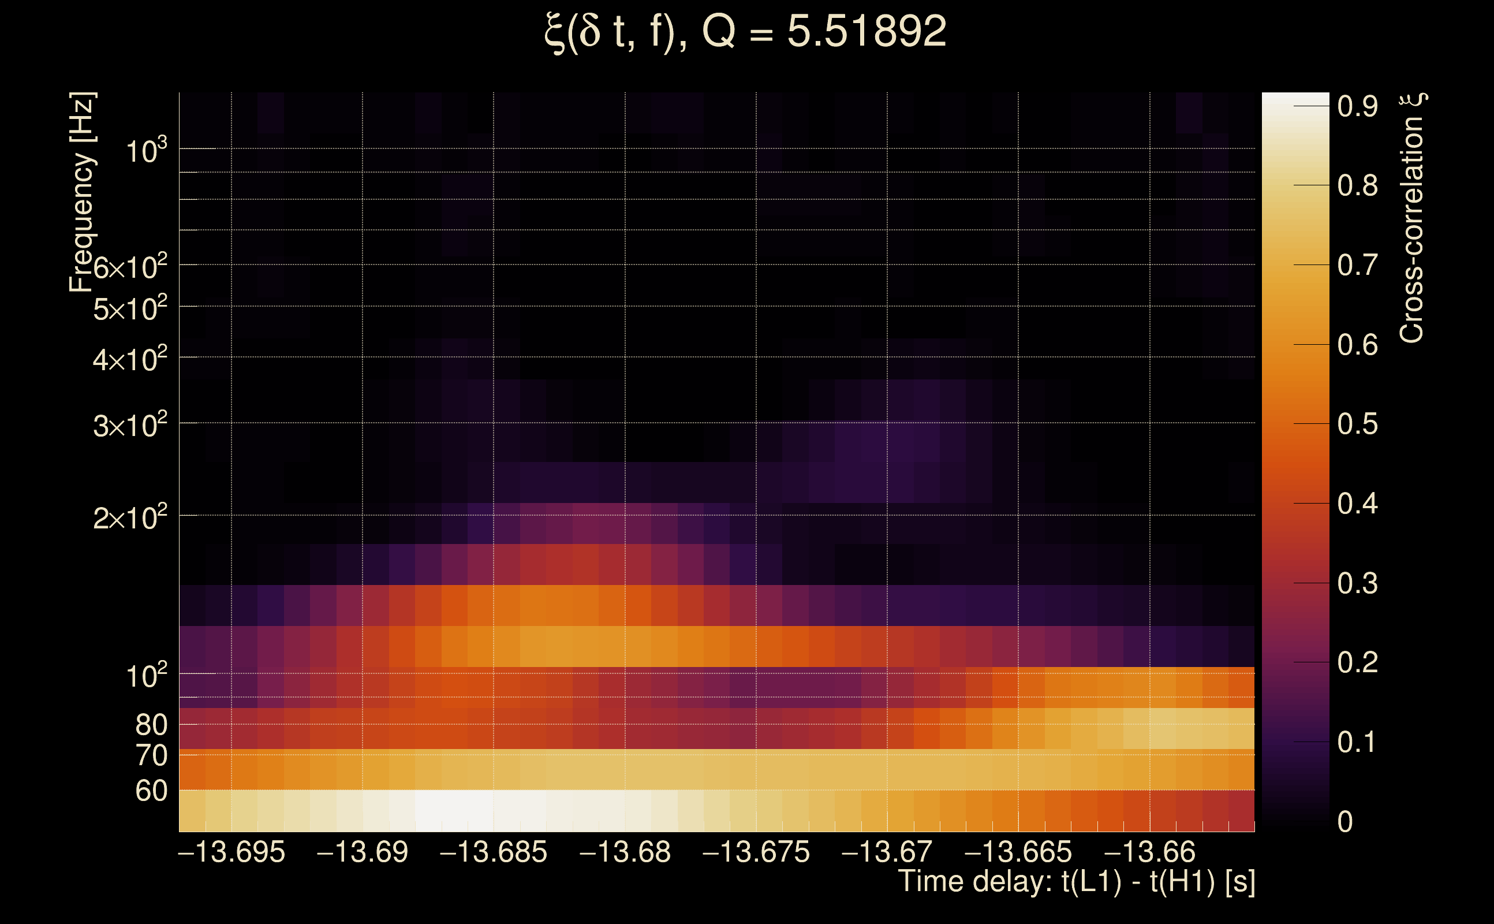The height and width of the screenshot is (924, 1494).
Task: Click the -13.68 x-axis tick label
Action: pos(625,852)
